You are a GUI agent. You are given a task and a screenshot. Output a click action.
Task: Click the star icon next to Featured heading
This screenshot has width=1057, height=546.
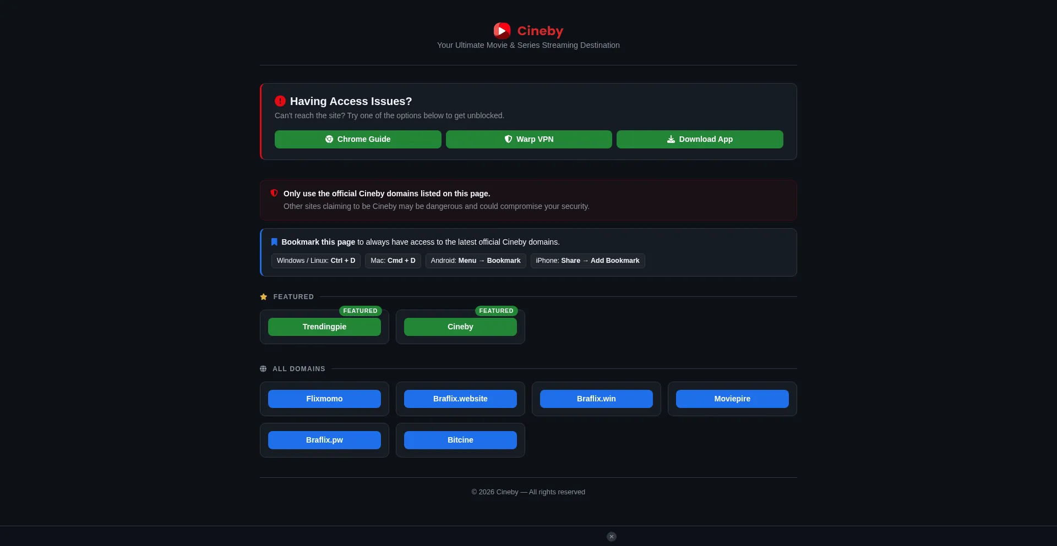pyautogui.click(x=264, y=297)
